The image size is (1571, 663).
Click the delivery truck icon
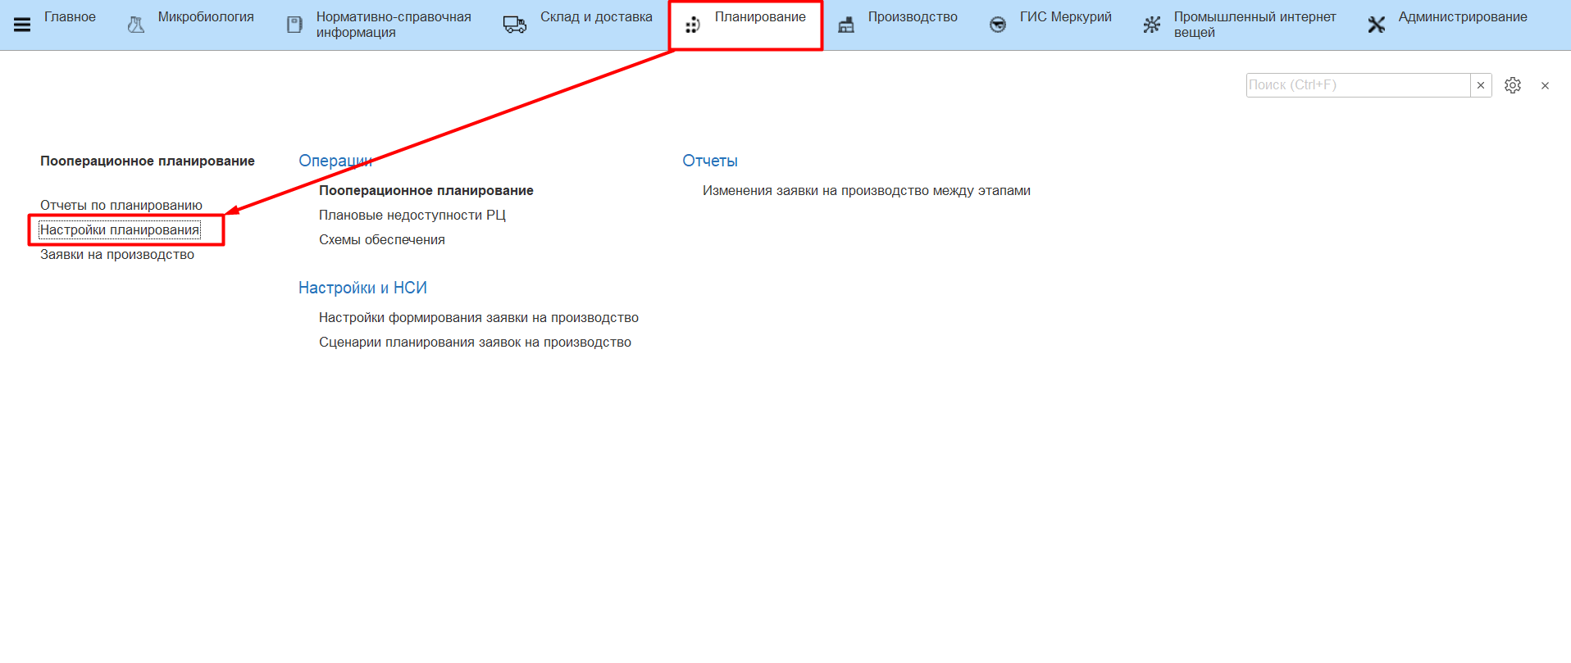coord(515,25)
